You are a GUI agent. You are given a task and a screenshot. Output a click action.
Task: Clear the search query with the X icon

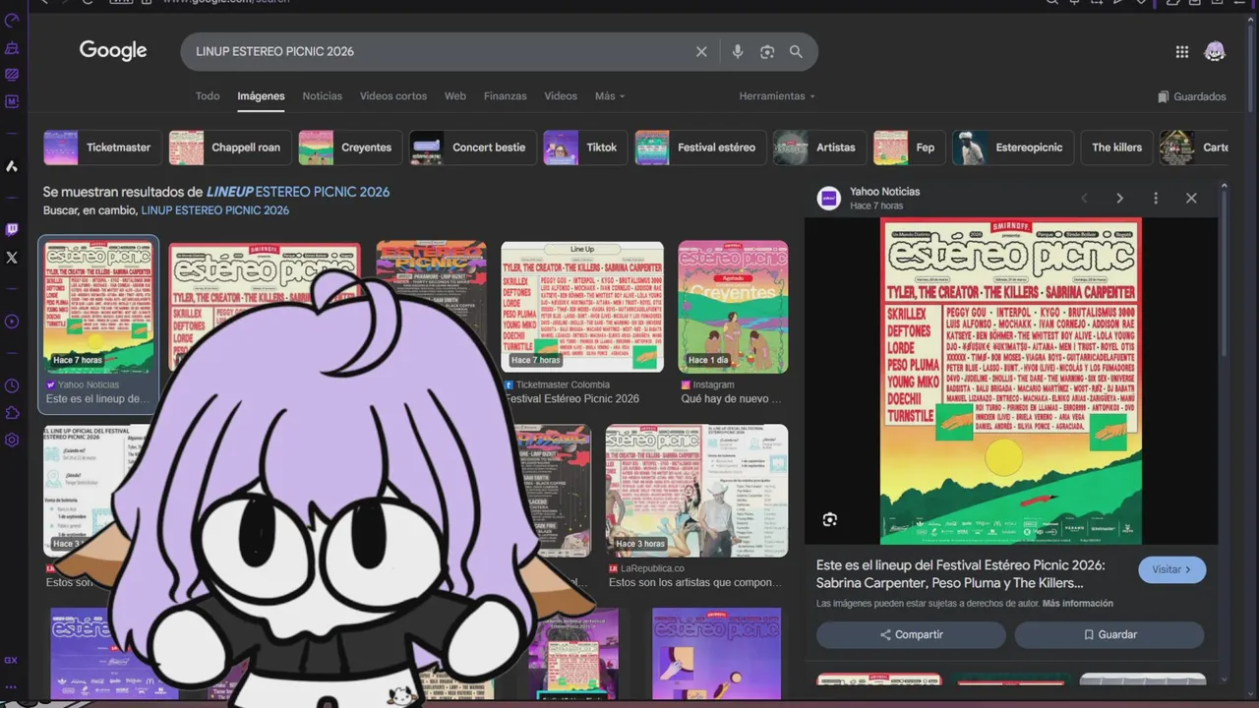point(701,52)
